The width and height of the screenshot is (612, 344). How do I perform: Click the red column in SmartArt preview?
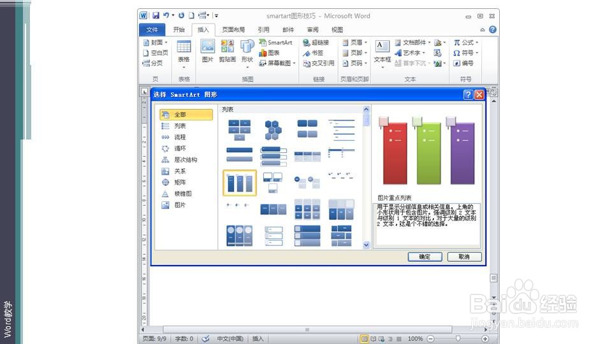click(394, 153)
